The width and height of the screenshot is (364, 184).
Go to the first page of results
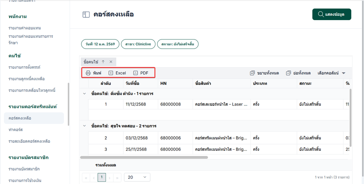tap(86, 178)
